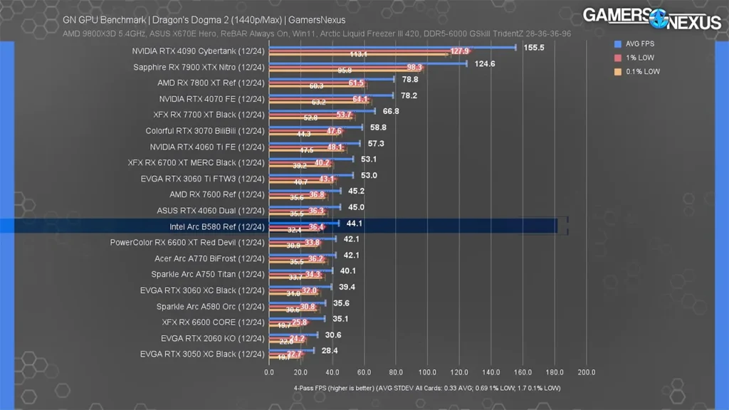Click the RTX 4060 Ti average value "57.3"

pos(376,144)
